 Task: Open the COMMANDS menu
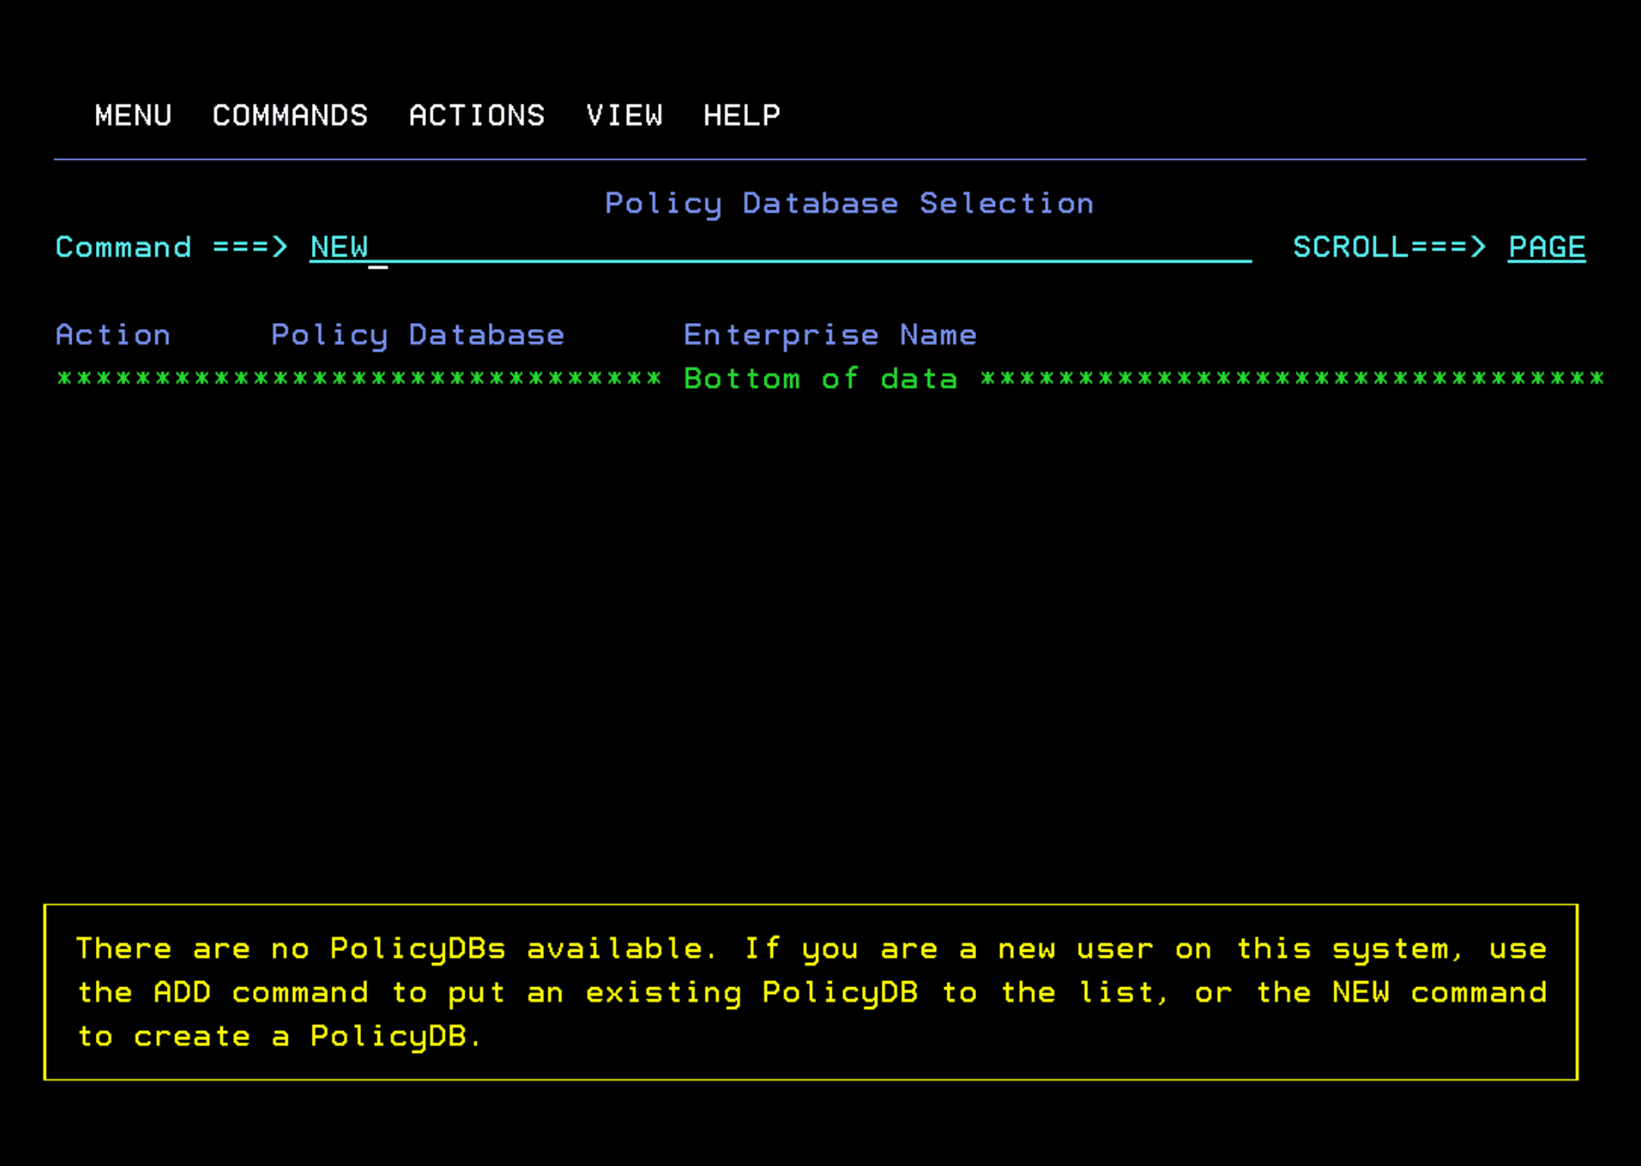[290, 115]
